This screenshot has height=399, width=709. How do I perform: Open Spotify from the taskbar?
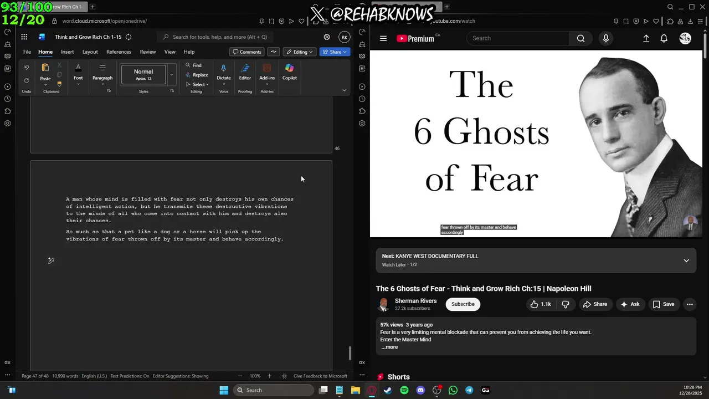click(404, 390)
